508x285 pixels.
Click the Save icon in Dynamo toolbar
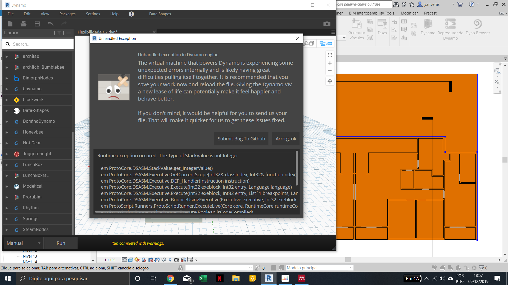click(37, 24)
